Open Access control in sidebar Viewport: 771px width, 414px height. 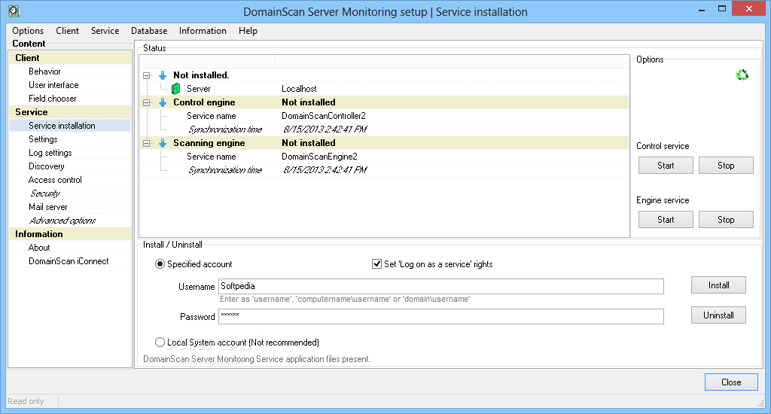click(55, 180)
